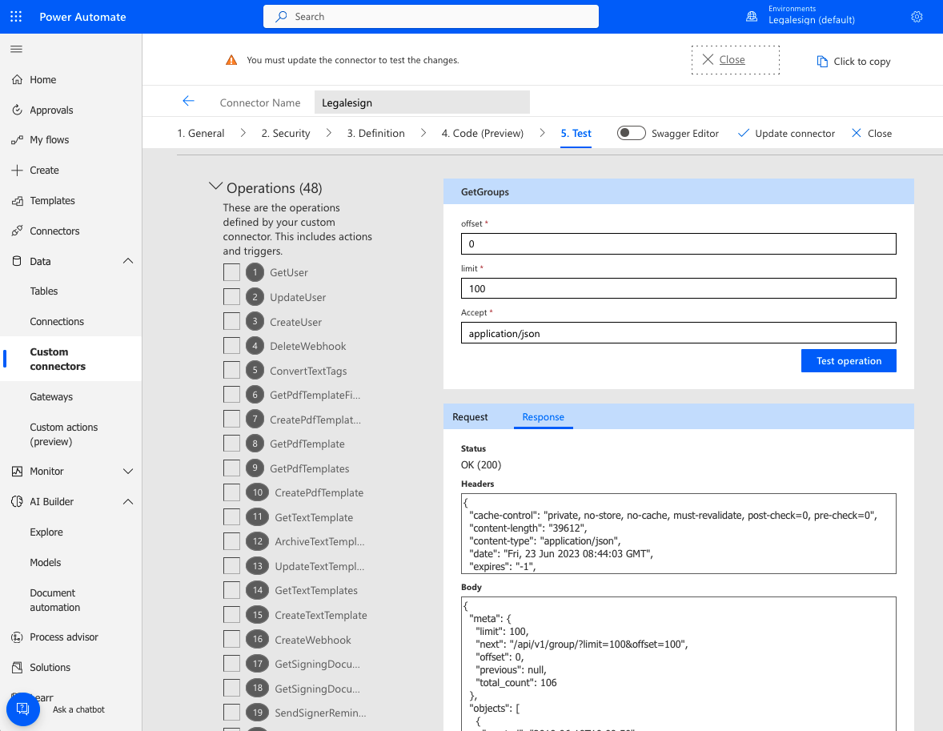Check the GetPdfTemplate operation checkbox
The height and width of the screenshot is (731, 943).
click(231, 444)
